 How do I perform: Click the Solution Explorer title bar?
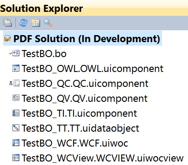pyautogui.click(x=94, y=8)
